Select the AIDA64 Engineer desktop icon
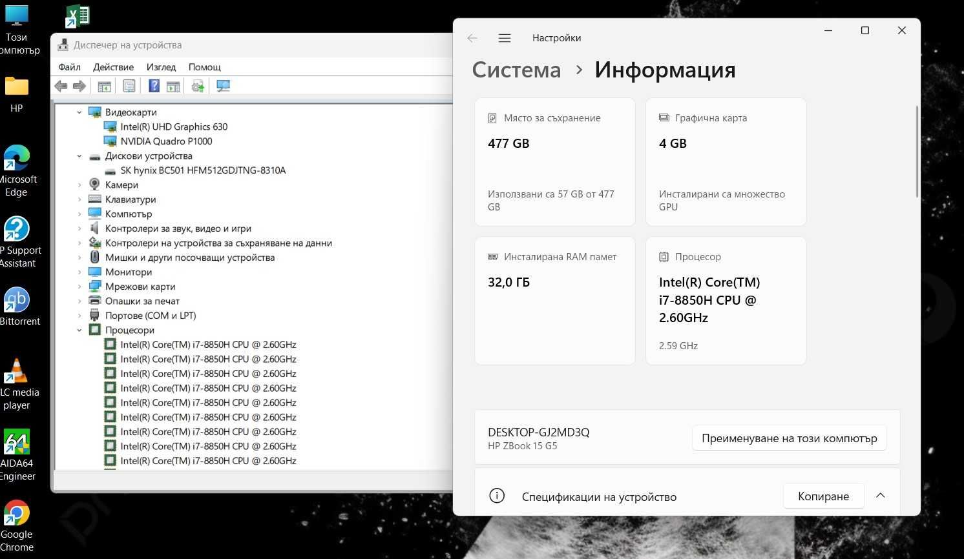This screenshot has height=559, width=964. [17, 455]
